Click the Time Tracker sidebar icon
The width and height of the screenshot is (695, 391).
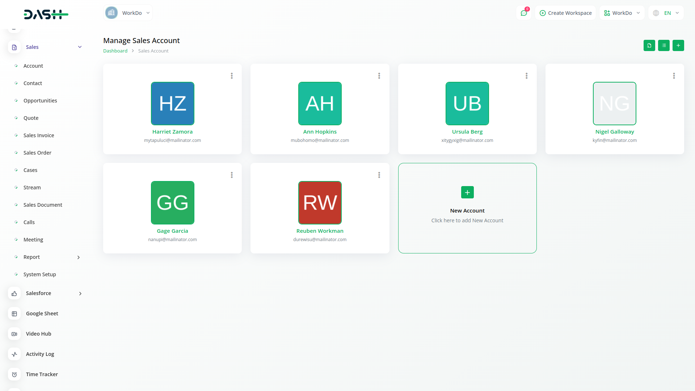[x=14, y=374]
